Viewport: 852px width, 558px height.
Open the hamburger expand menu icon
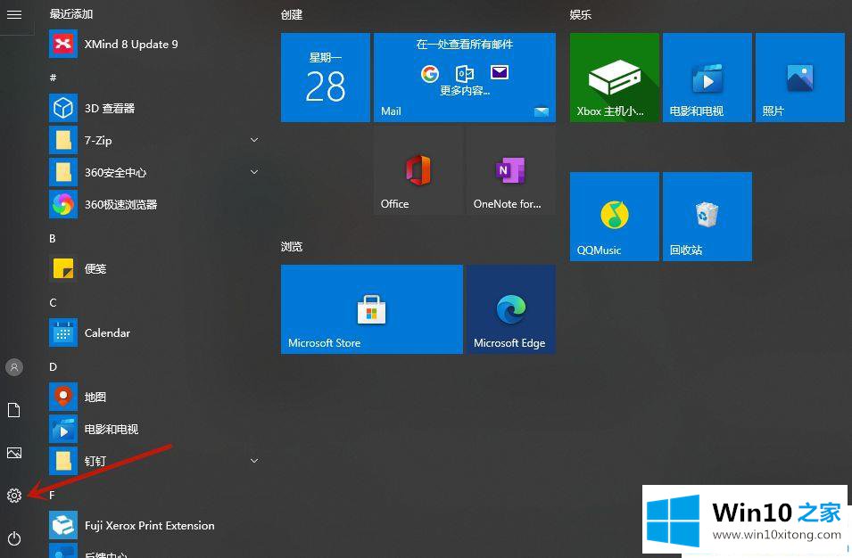tap(14, 14)
